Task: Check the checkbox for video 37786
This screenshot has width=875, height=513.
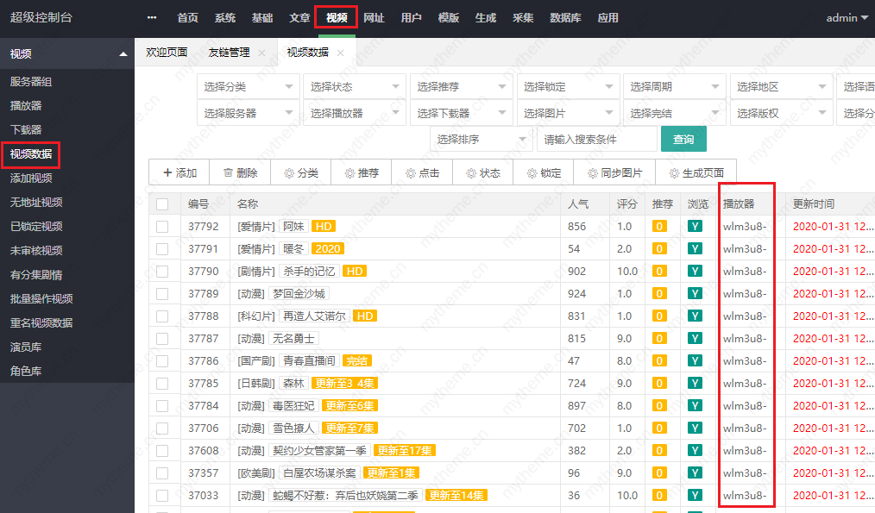Action: click(163, 360)
